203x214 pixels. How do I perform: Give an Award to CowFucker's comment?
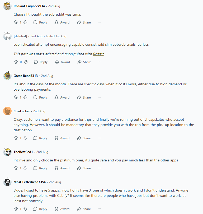point(62,138)
